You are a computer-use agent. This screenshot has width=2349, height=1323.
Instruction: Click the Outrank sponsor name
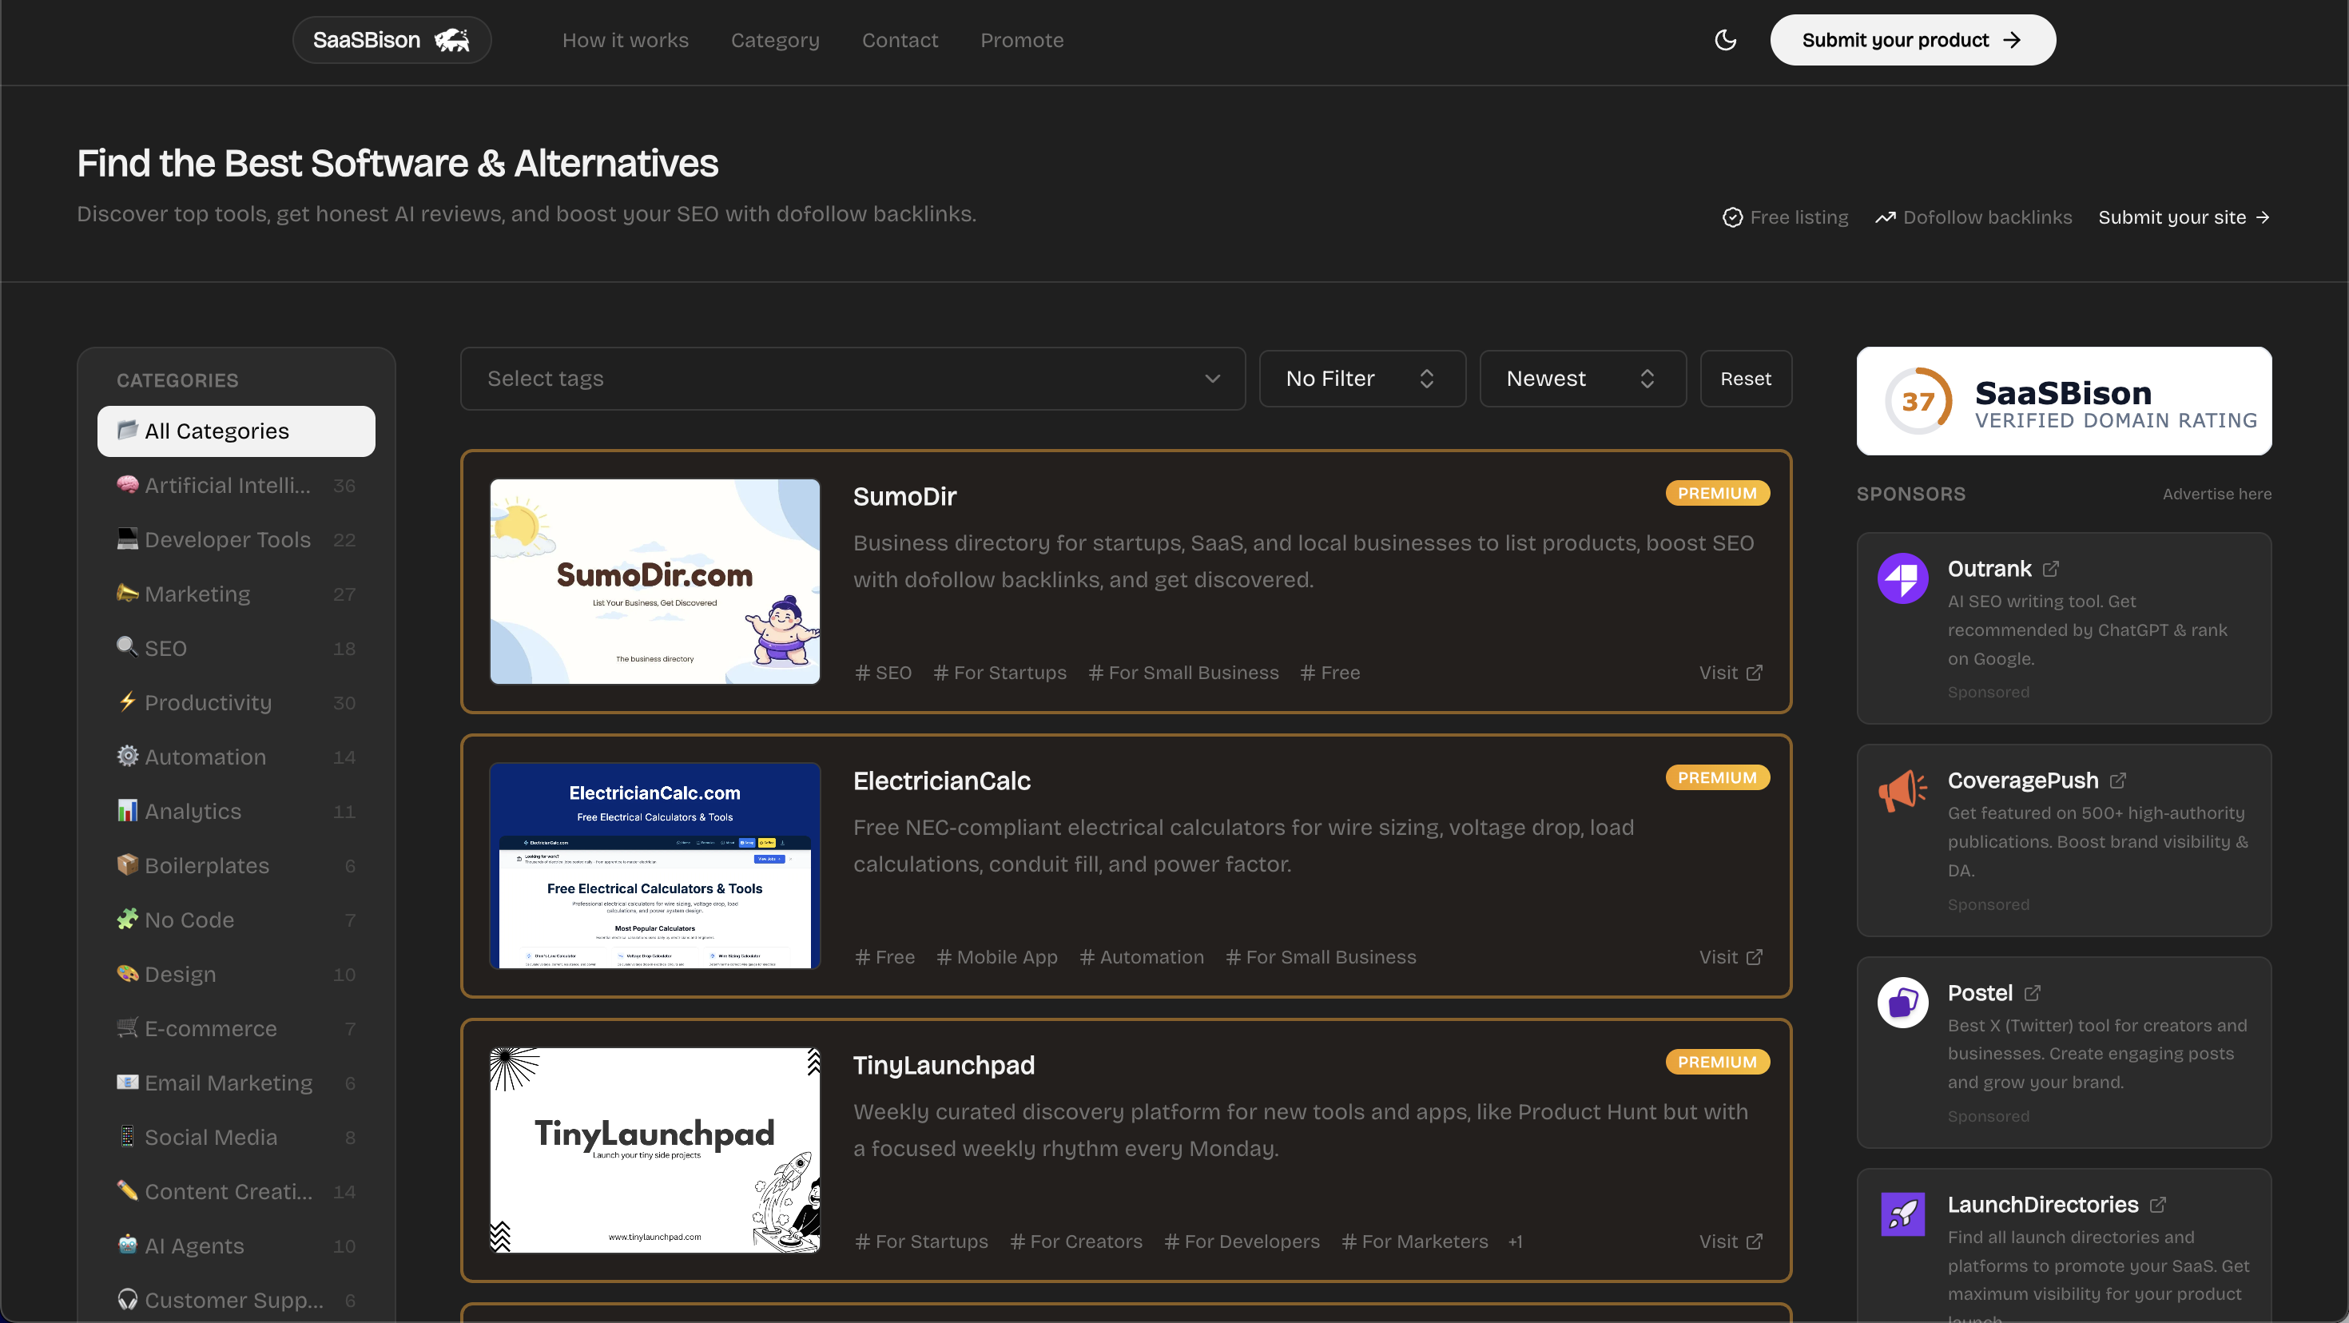point(1989,569)
